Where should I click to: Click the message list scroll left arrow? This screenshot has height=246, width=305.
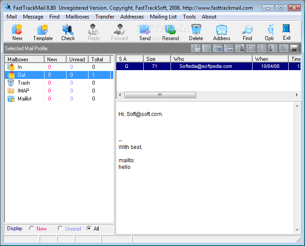click(120, 95)
